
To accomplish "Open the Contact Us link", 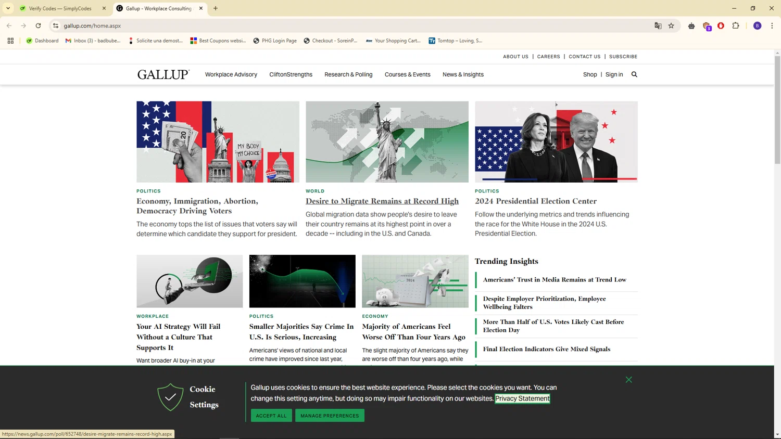I will pos(584,57).
